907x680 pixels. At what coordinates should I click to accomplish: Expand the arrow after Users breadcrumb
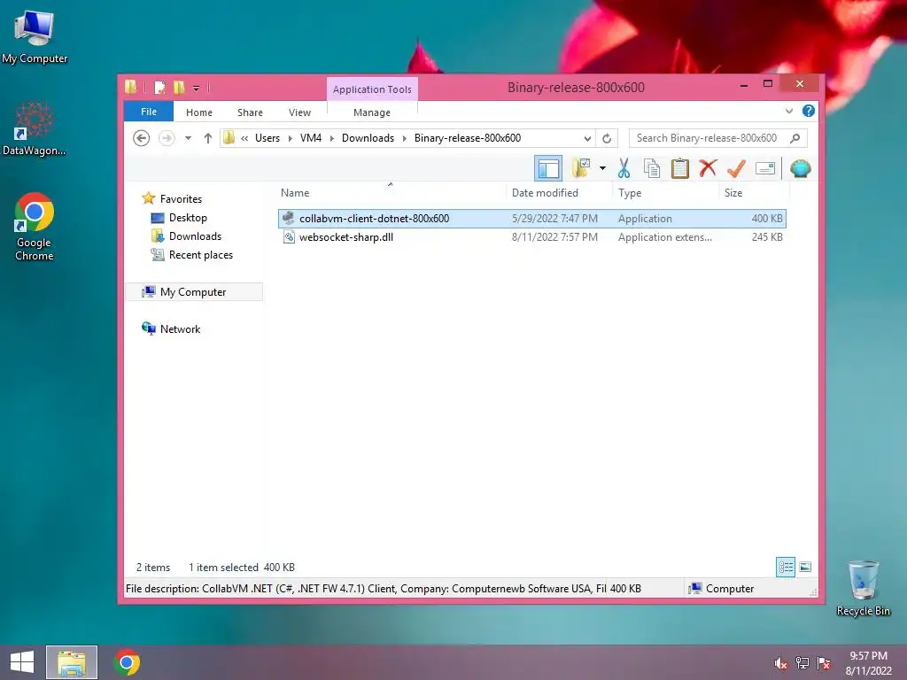[290, 138]
